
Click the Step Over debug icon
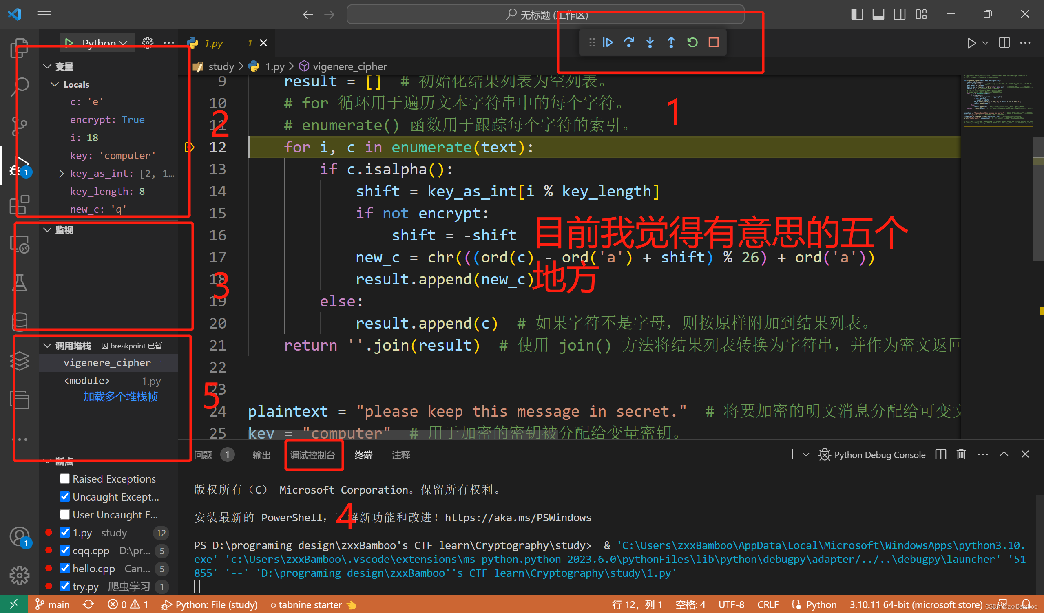629,42
